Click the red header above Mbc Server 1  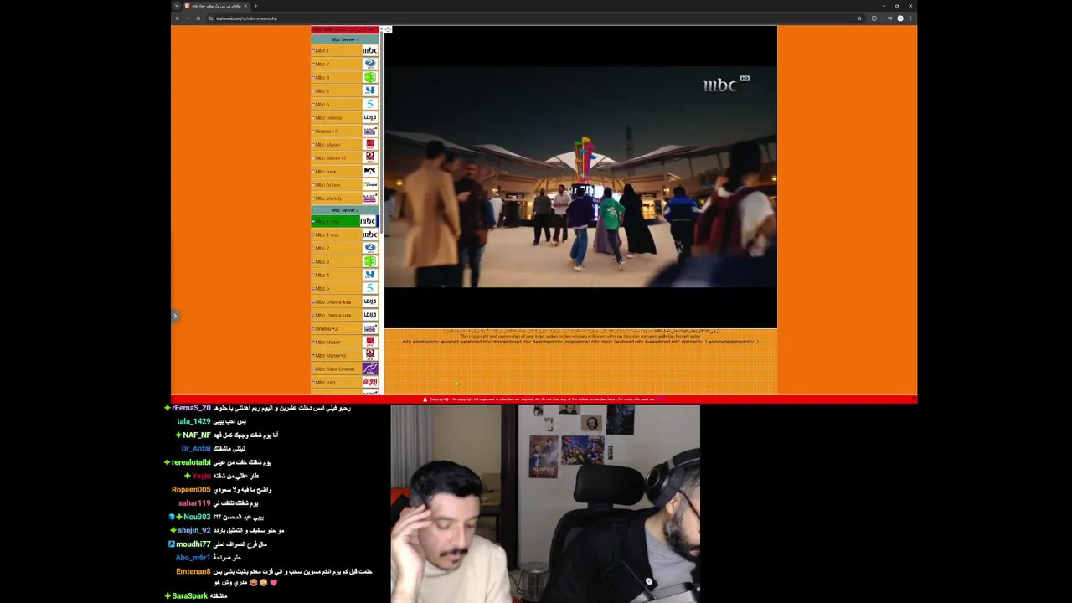click(345, 30)
